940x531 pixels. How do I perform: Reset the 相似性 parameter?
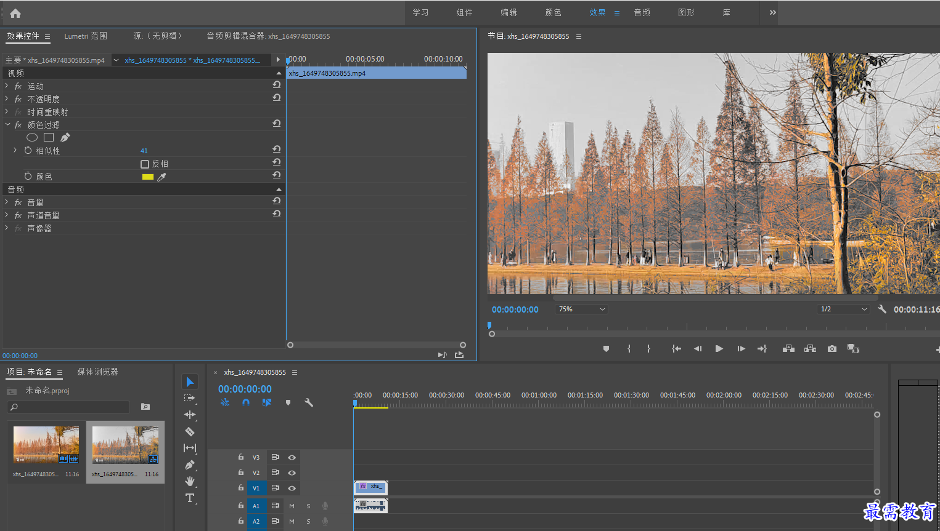pyautogui.click(x=277, y=150)
